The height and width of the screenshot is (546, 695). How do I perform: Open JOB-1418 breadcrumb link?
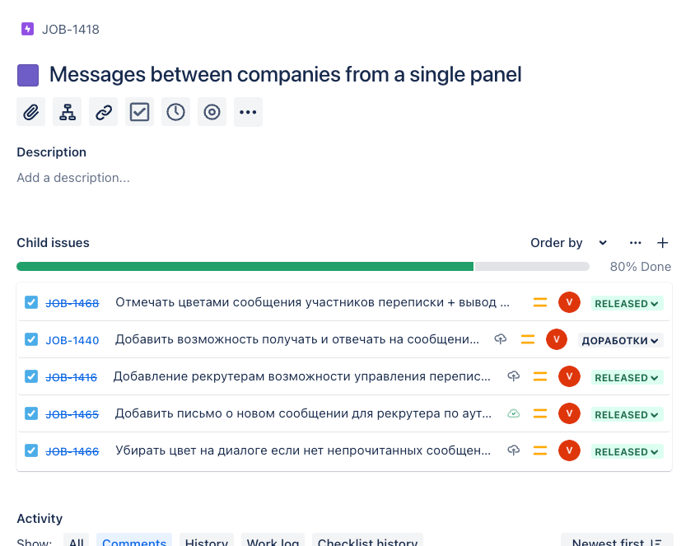pyautogui.click(x=71, y=30)
